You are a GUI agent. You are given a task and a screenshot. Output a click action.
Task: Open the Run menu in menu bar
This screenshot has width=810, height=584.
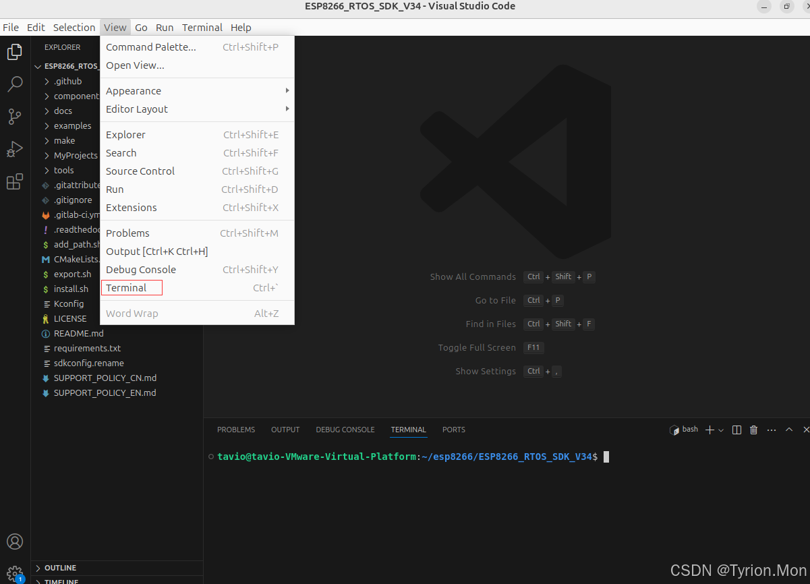165,28
